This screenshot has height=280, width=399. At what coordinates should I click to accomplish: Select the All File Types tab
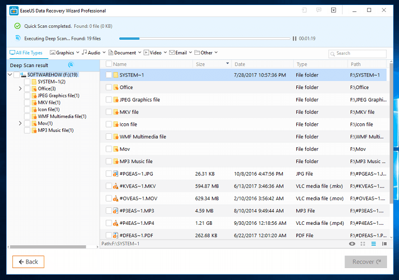click(x=26, y=53)
